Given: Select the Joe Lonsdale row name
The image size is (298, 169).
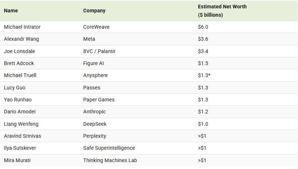Looking at the screenshot, I should pos(20,51).
